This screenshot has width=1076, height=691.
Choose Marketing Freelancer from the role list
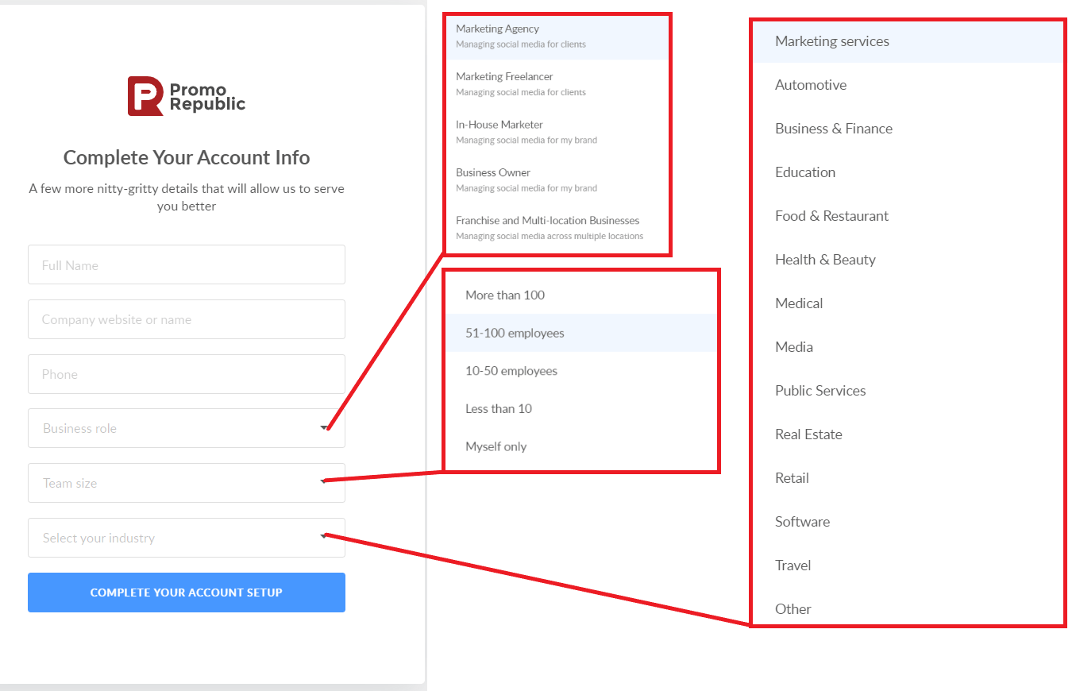coord(556,83)
